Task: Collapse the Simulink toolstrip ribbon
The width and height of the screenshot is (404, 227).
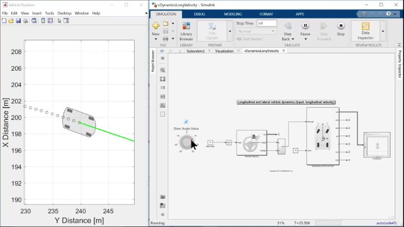Action: [400, 45]
